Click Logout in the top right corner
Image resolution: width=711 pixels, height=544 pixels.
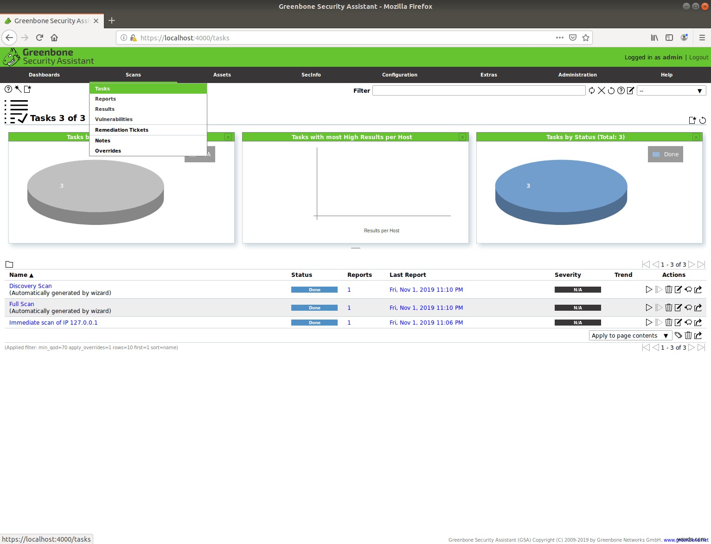click(x=698, y=57)
